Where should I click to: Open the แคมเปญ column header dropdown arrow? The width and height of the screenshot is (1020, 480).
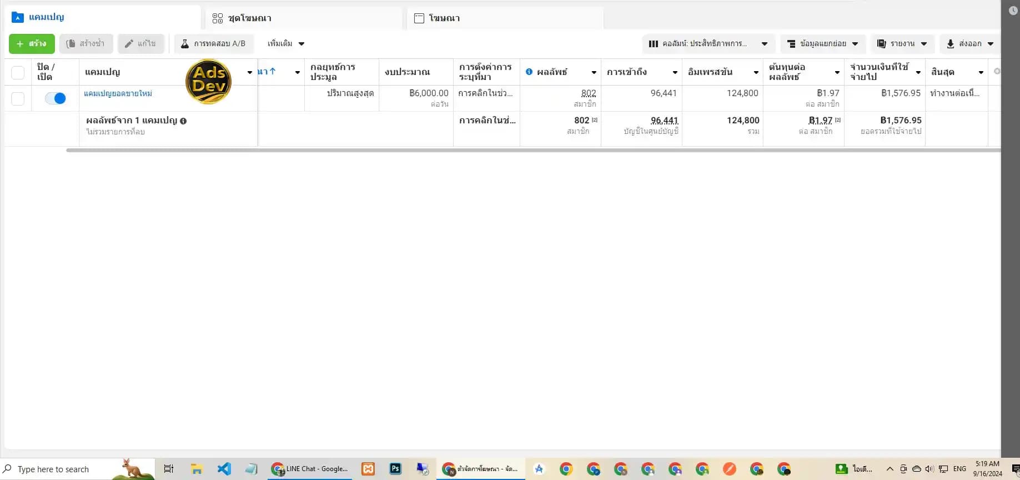[x=250, y=72]
